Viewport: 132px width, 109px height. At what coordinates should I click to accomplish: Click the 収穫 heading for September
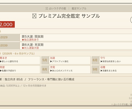click(x=103, y=67)
